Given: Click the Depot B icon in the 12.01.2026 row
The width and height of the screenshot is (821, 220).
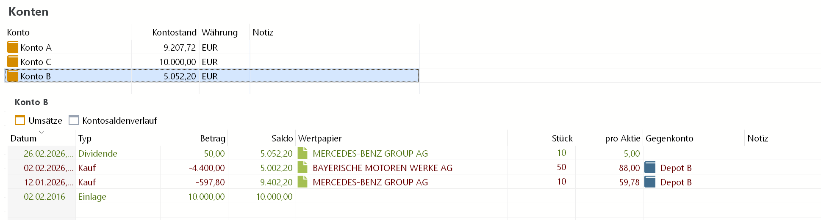Looking at the screenshot, I should [650, 182].
